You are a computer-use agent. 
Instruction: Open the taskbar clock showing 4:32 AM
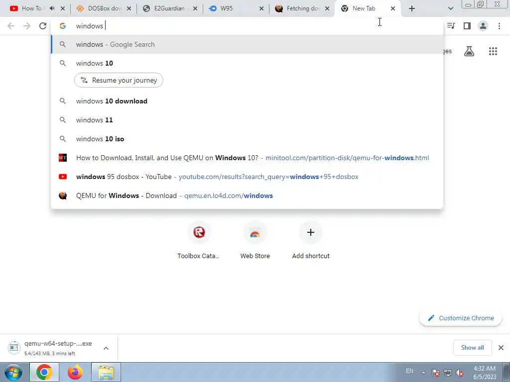click(x=485, y=373)
